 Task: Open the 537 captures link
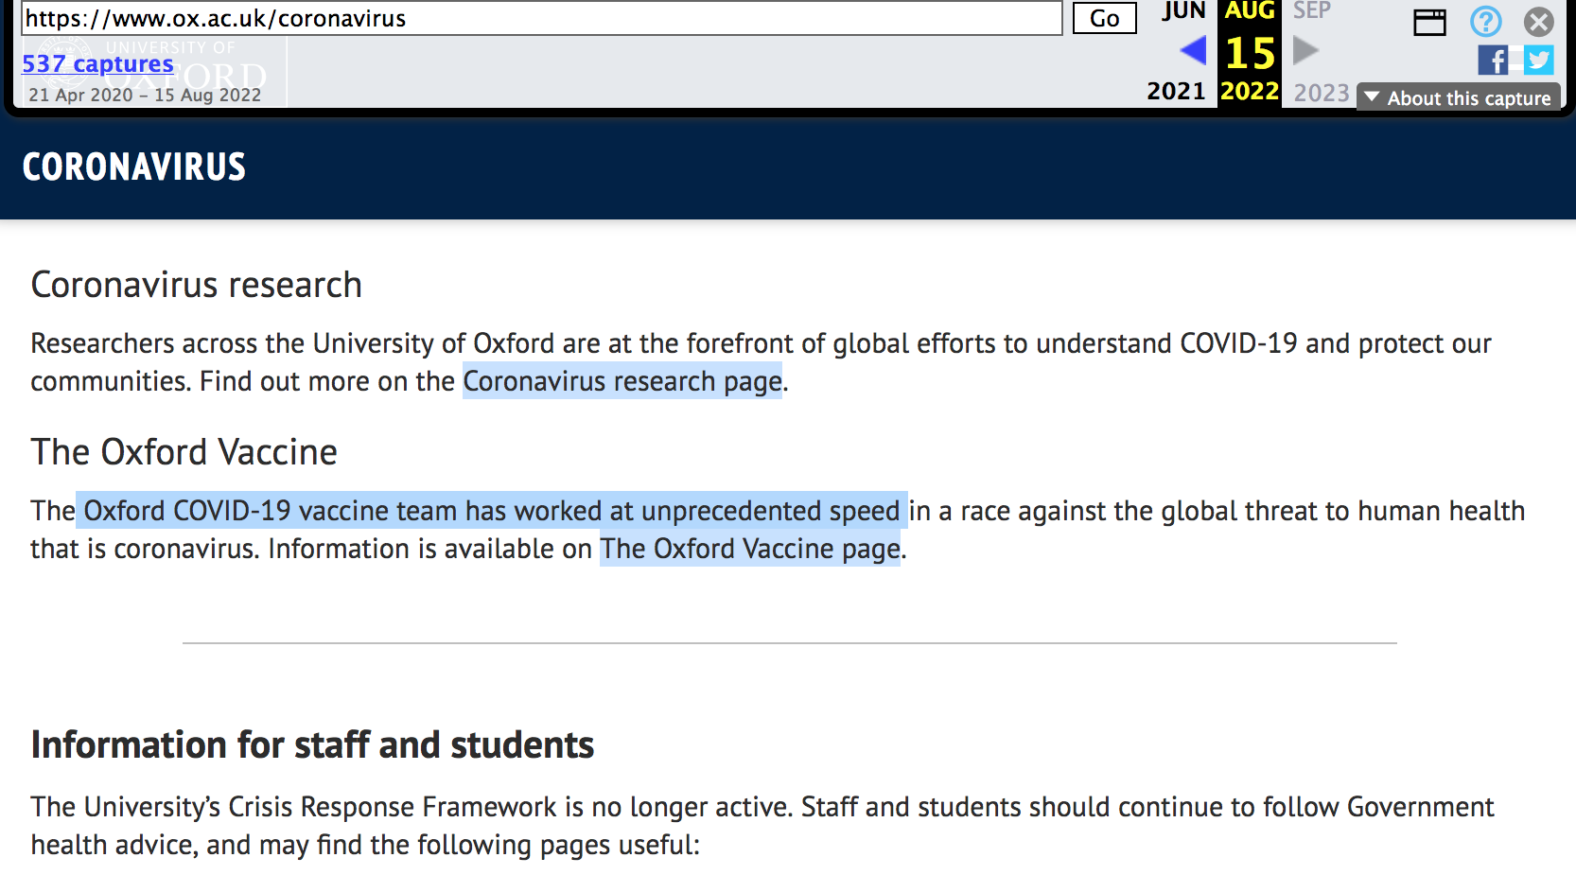coord(97,63)
